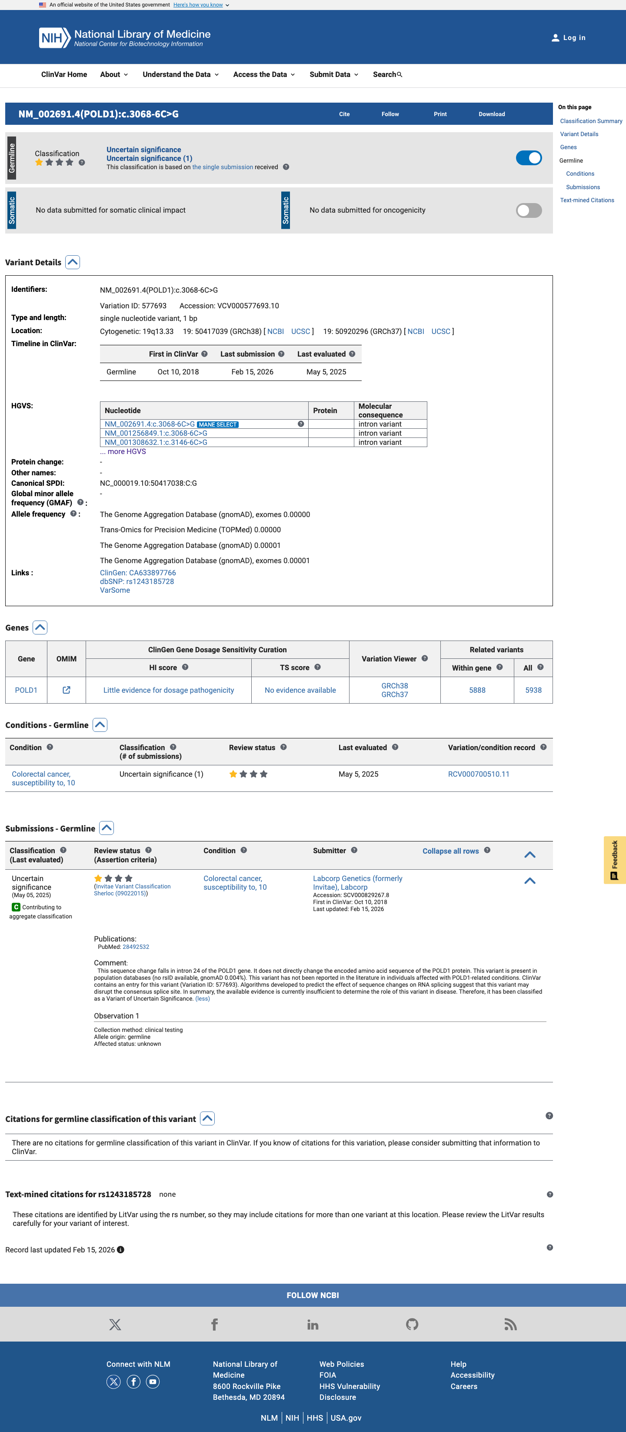Image resolution: width=626 pixels, height=1432 pixels.
Task: Collapse the Labcorp Genetics submission row chevron
Action: tap(530, 881)
